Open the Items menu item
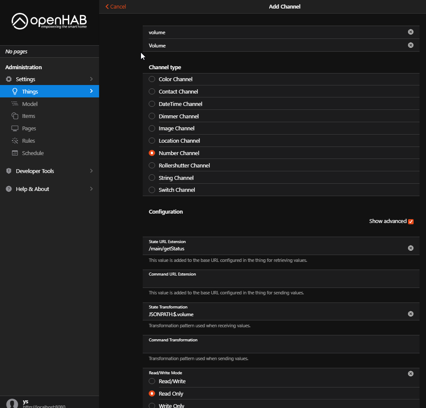Screen dimensions: 426x408 point(50,116)
